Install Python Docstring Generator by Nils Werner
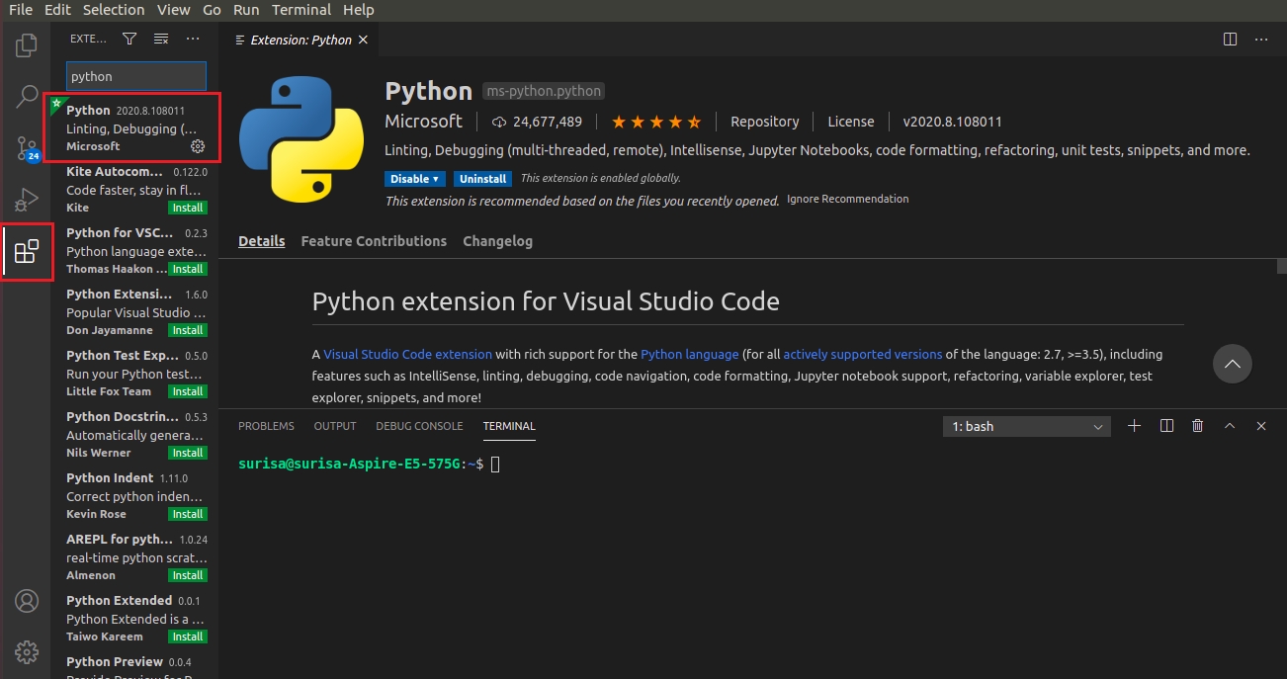This screenshot has width=1287, height=679. click(x=187, y=453)
